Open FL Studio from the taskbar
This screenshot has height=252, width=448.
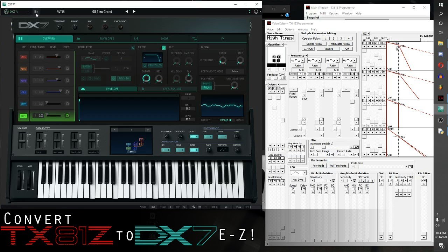click(x=441, y=87)
